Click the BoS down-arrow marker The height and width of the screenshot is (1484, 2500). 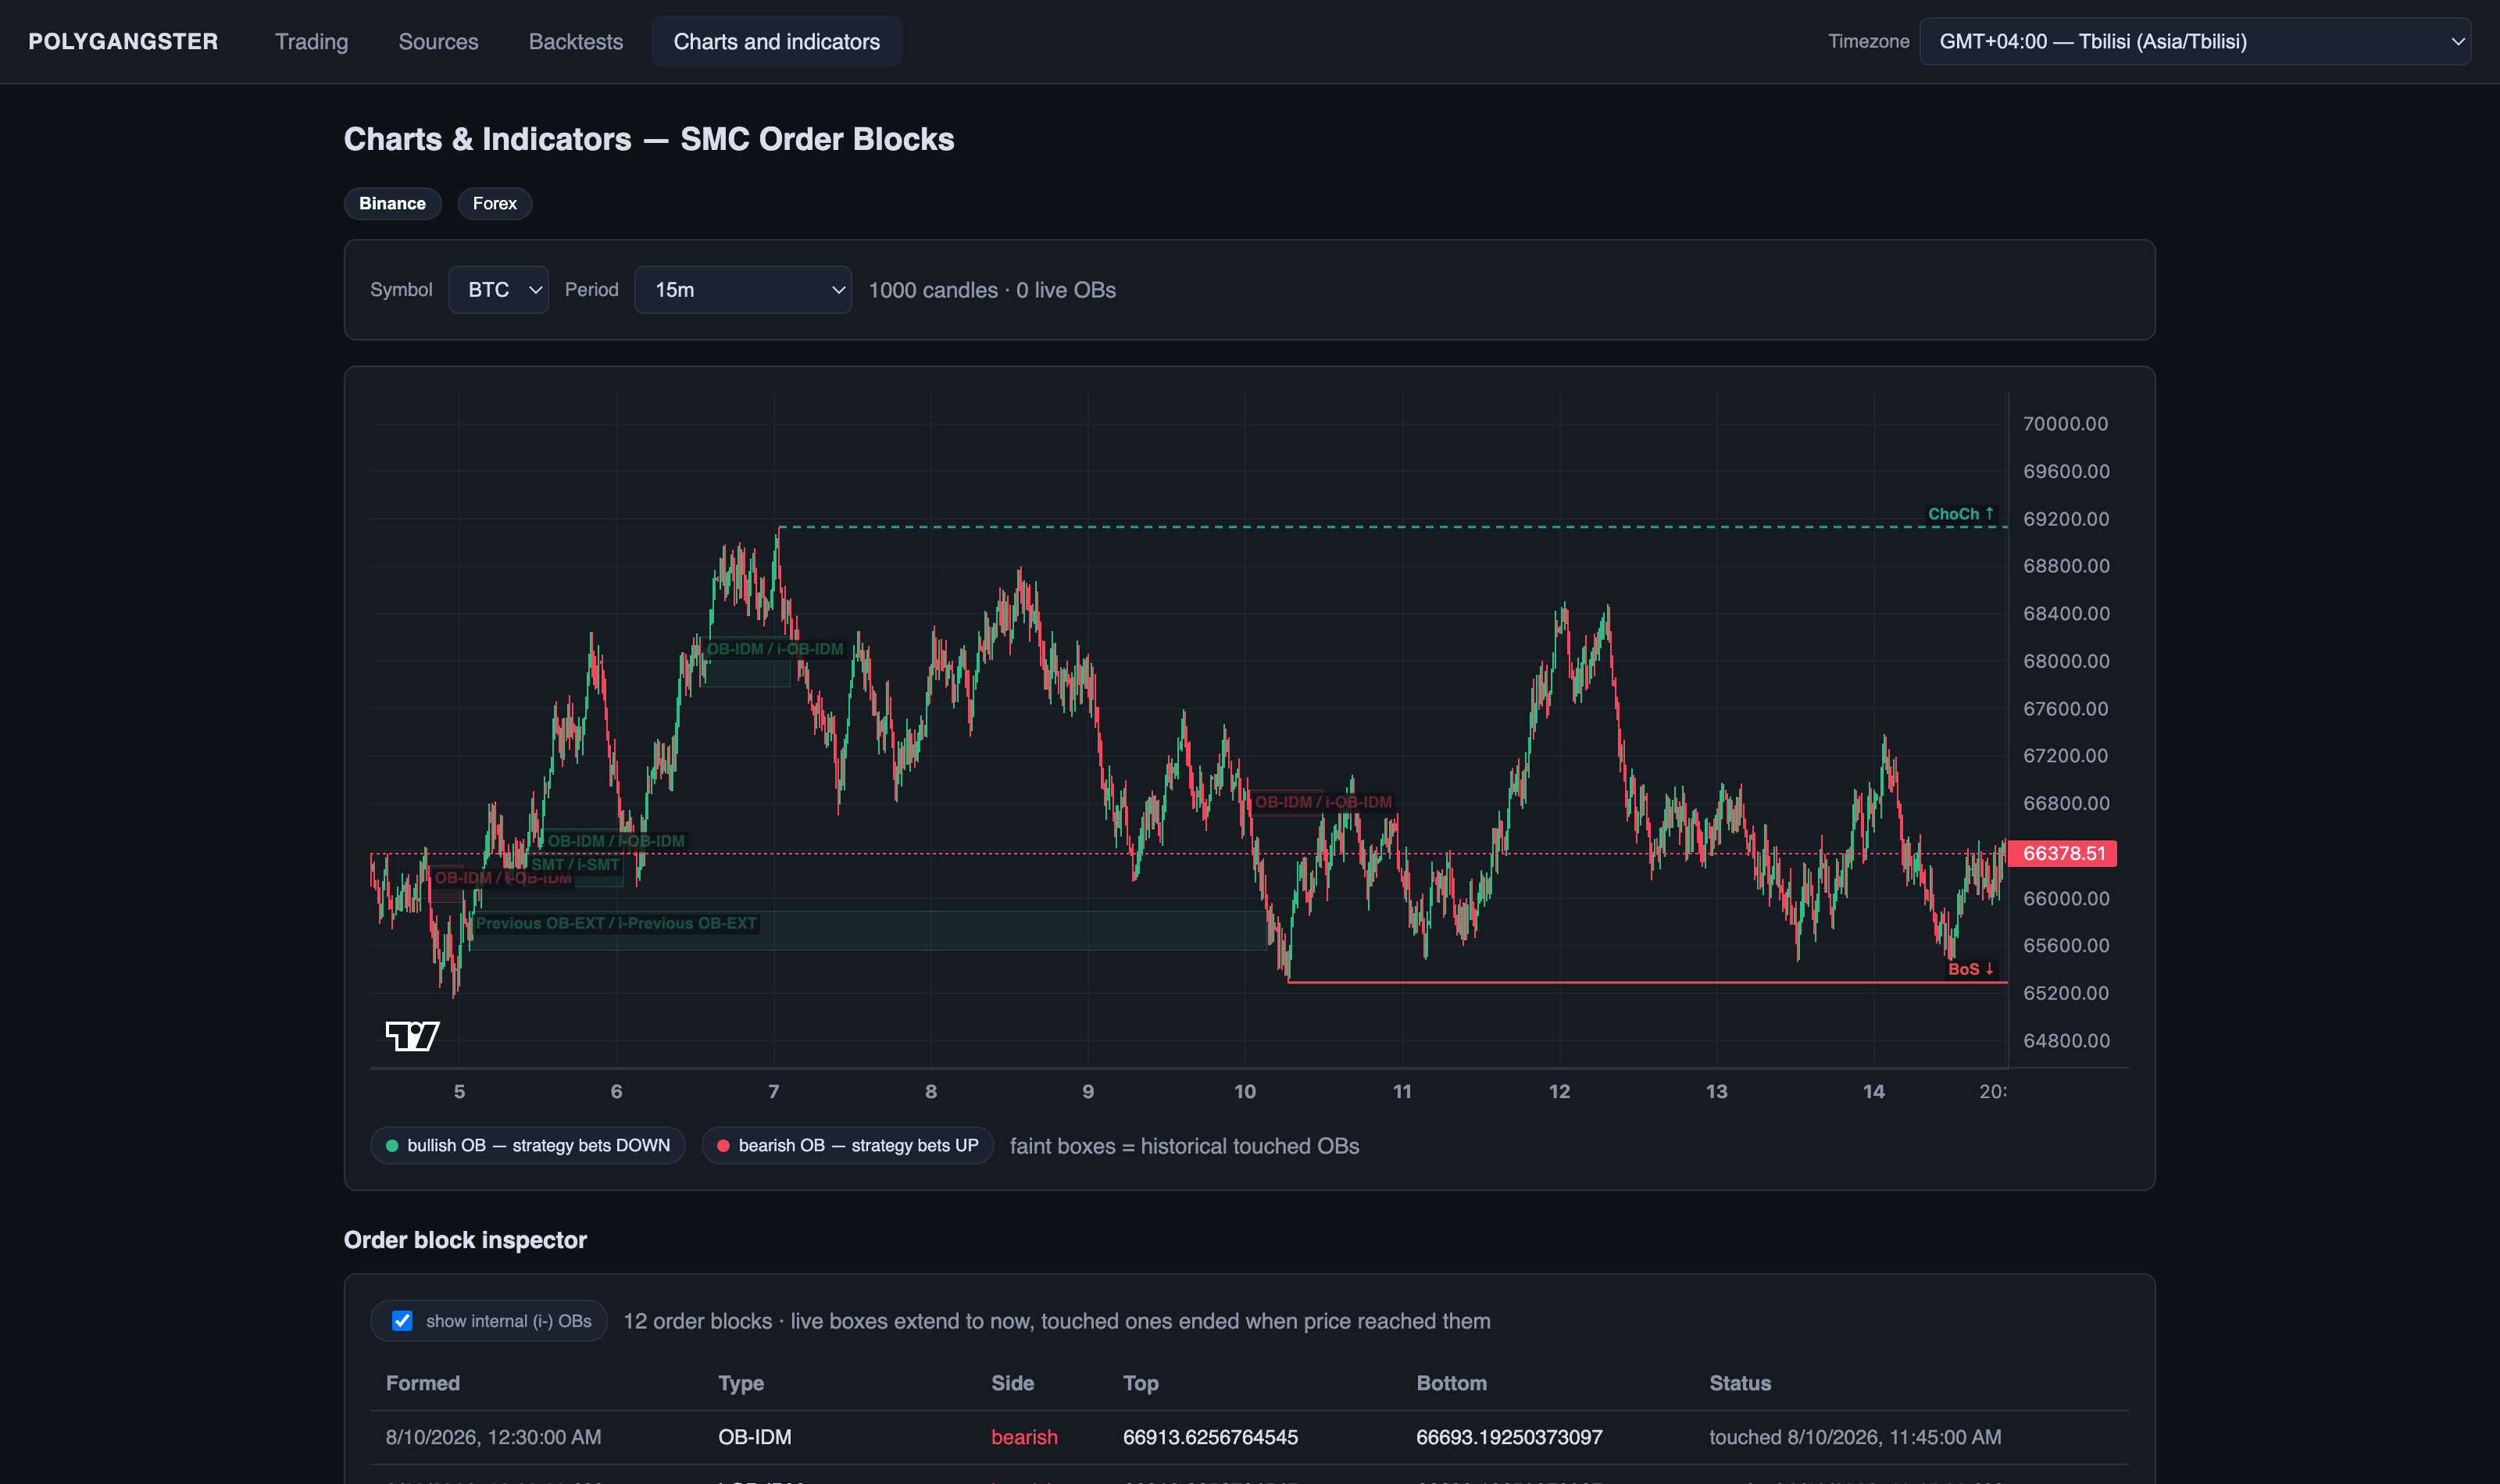coord(1970,968)
